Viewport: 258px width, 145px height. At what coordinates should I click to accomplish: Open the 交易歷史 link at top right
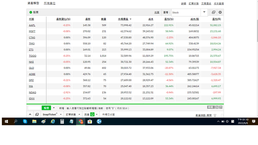[206, 4]
